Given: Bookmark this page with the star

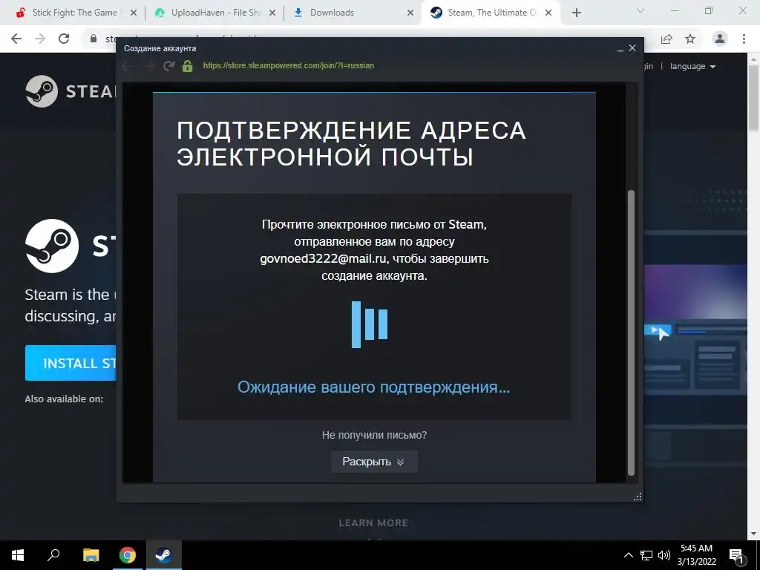Looking at the screenshot, I should pos(690,39).
